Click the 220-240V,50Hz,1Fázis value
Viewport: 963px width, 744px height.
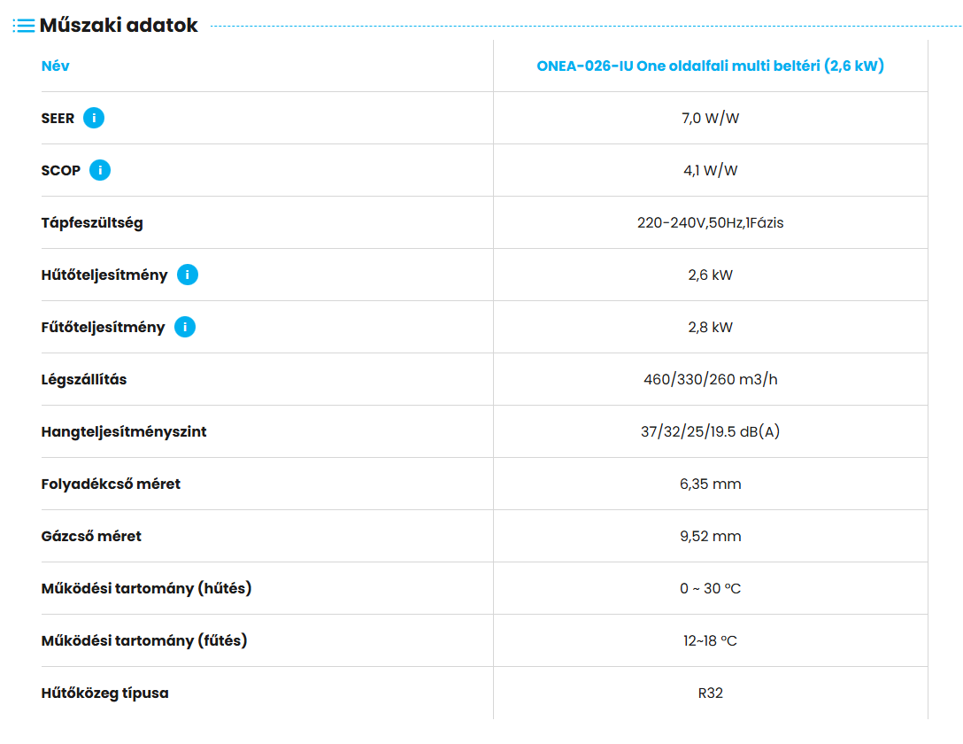point(710,222)
